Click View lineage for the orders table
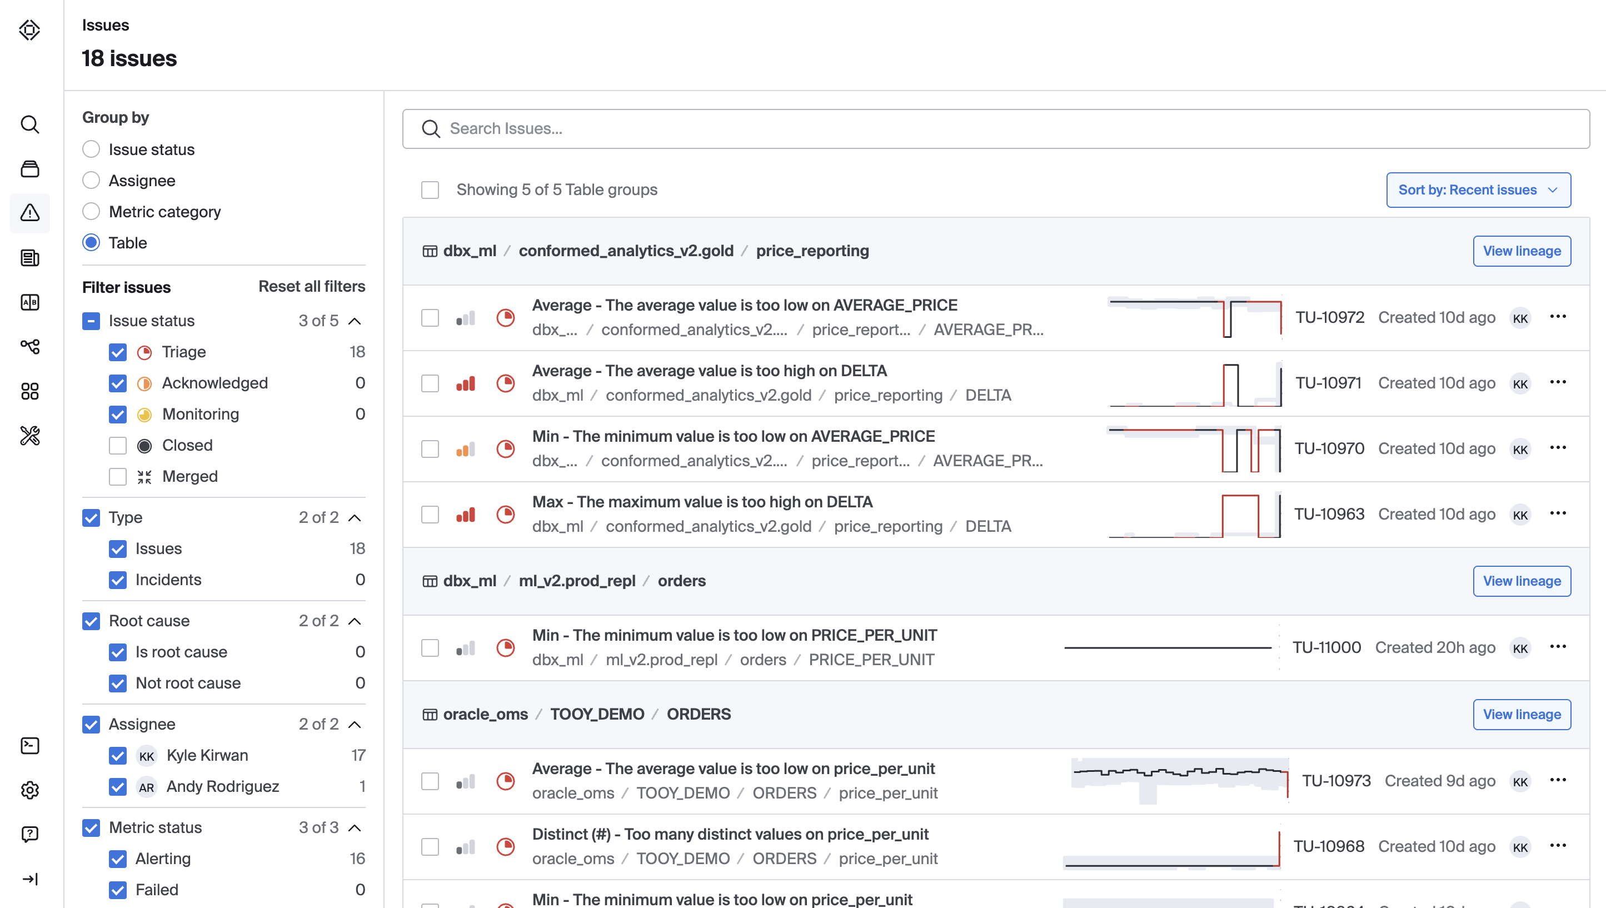1606x908 pixels. 1521,581
